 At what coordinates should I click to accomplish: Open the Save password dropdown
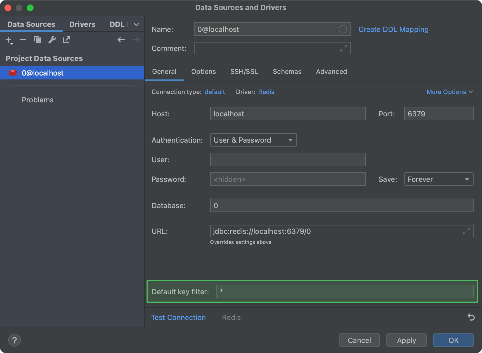tap(438, 179)
